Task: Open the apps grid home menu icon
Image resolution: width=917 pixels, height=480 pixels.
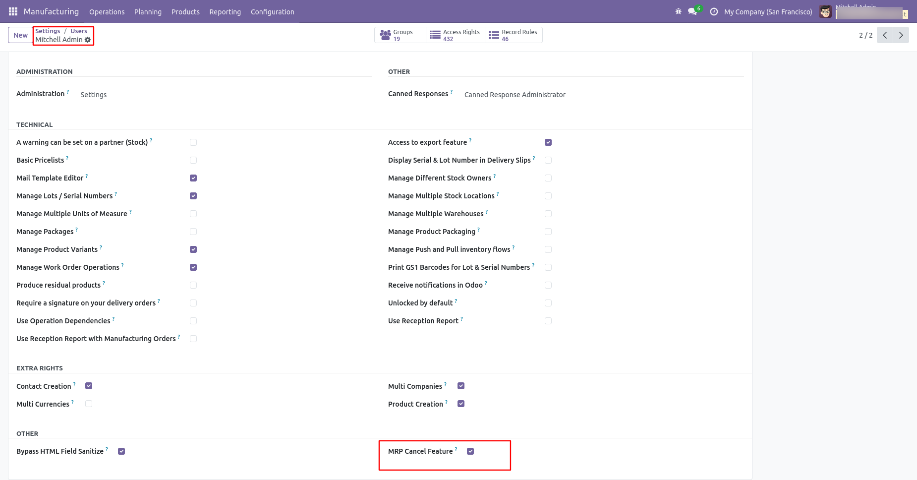Action: coord(13,11)
